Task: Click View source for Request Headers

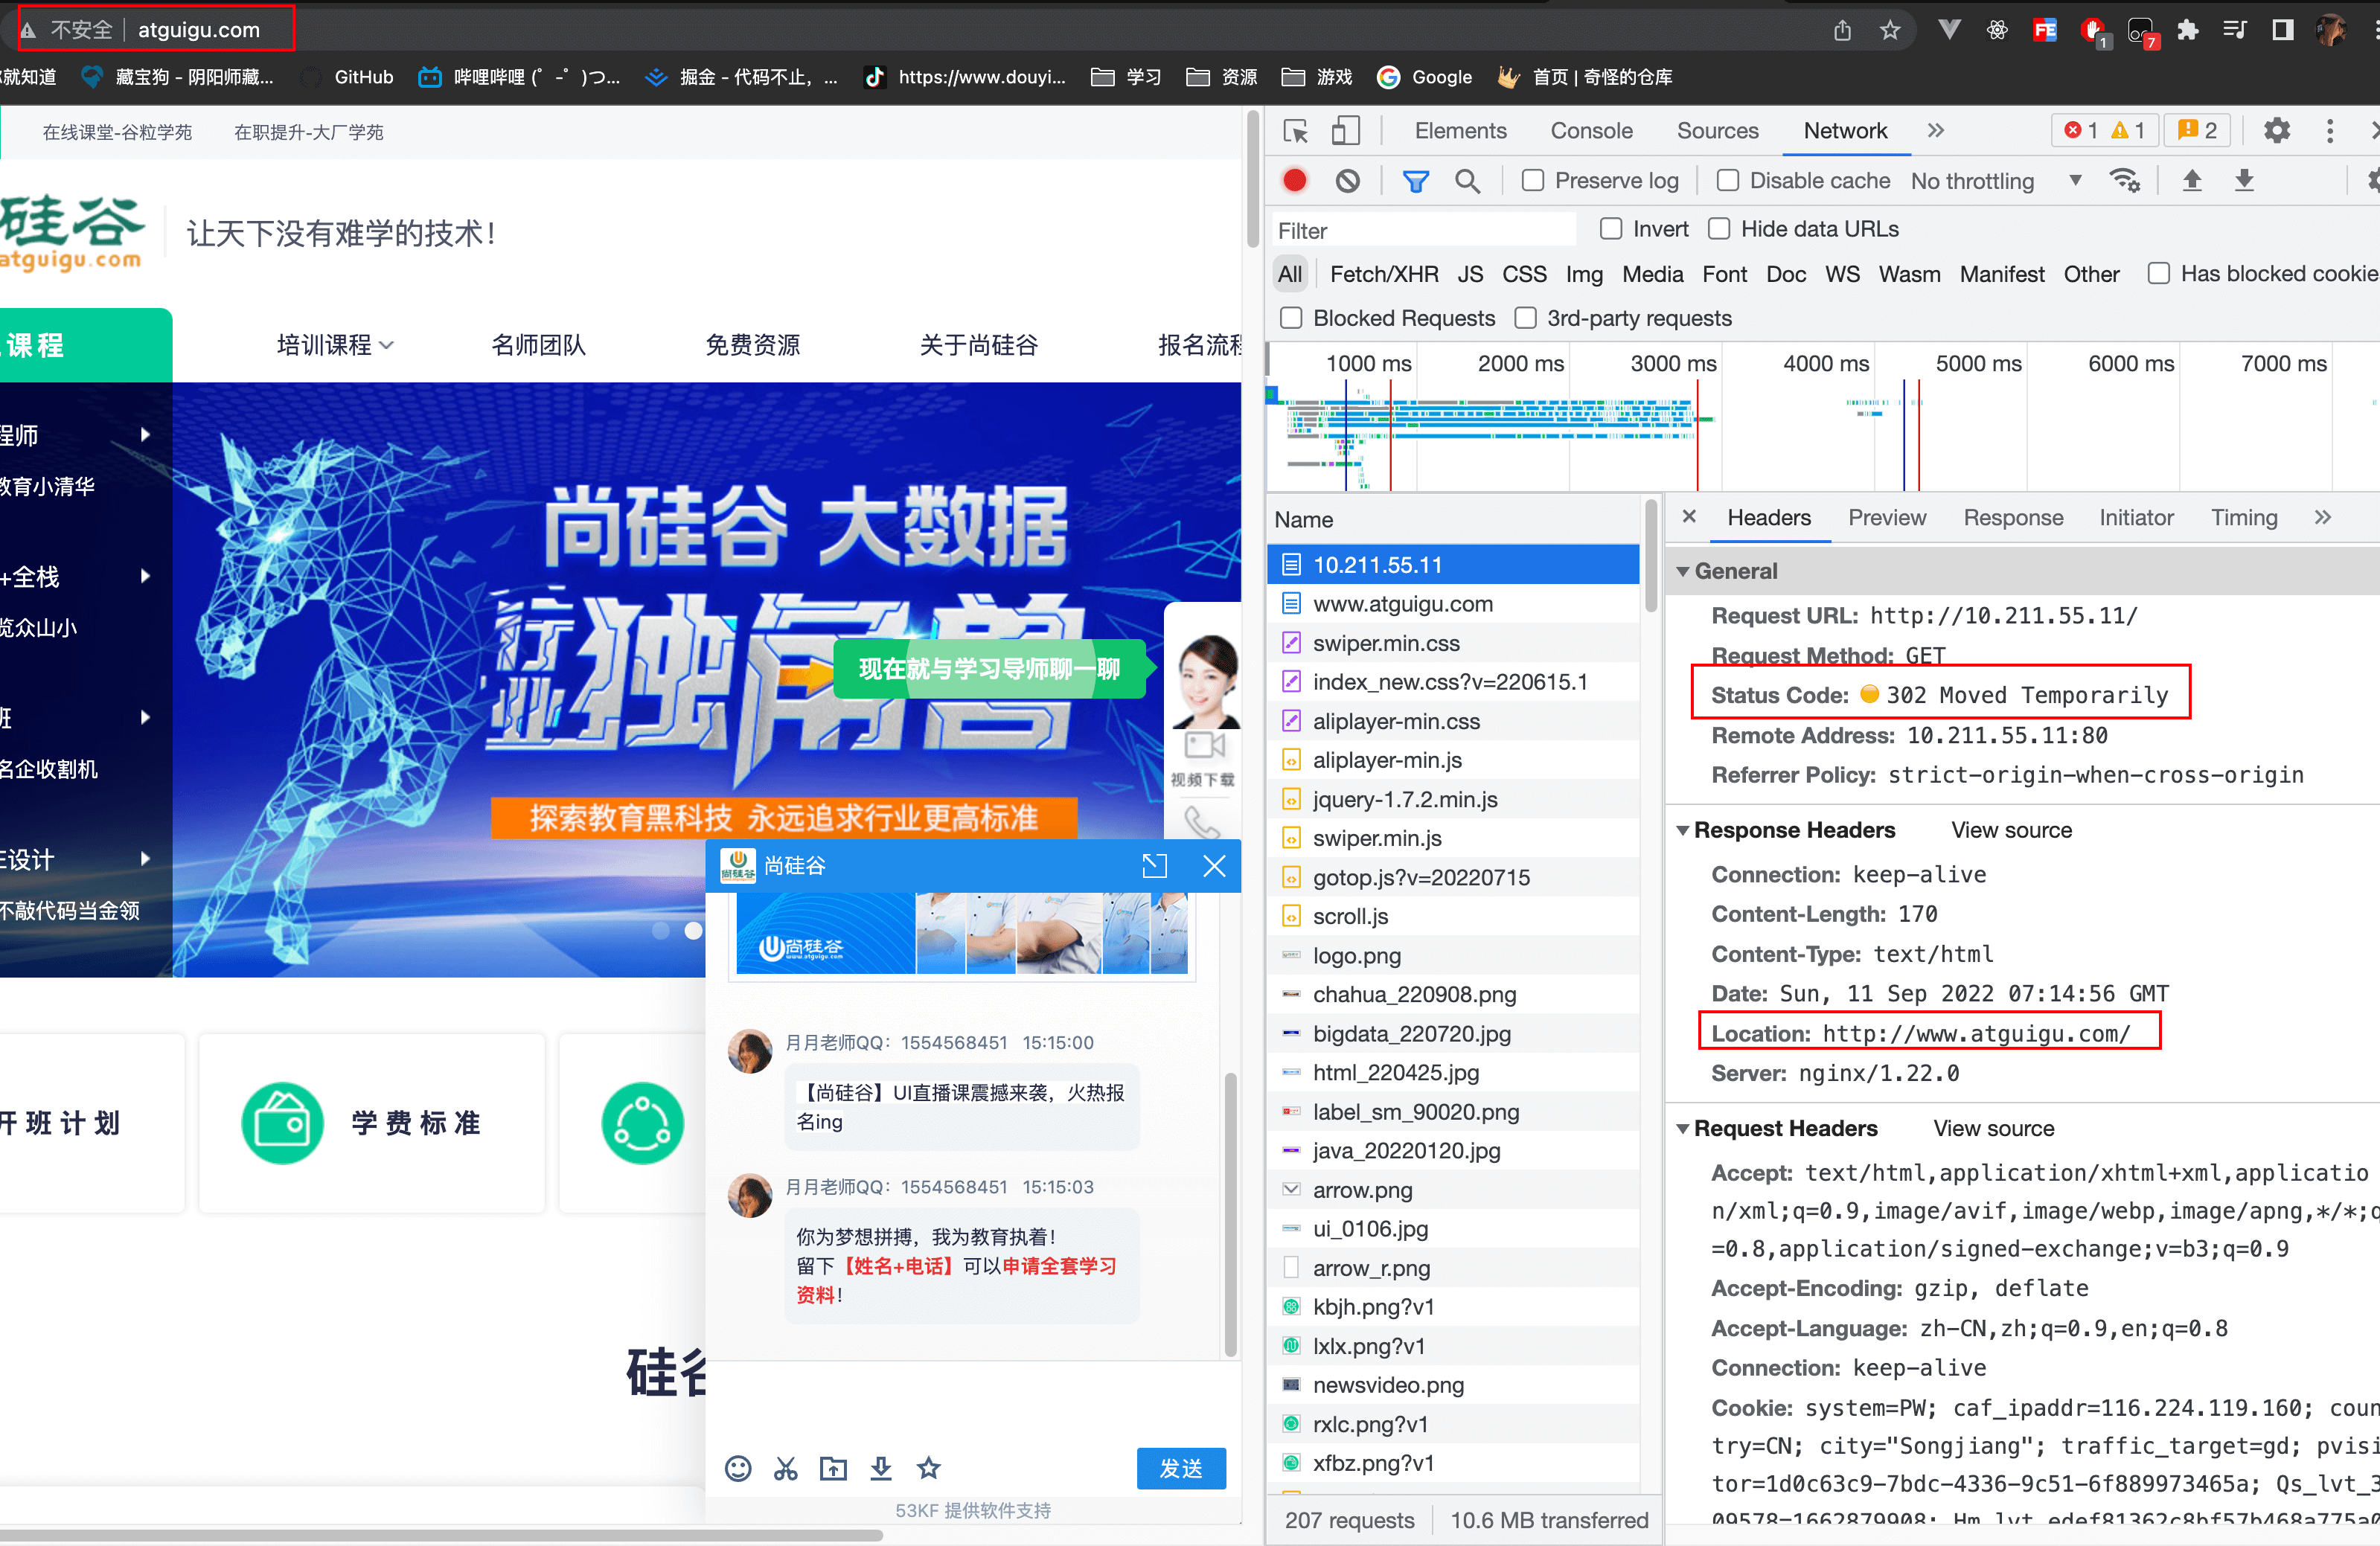Action: click(x=1993, y=1128)
